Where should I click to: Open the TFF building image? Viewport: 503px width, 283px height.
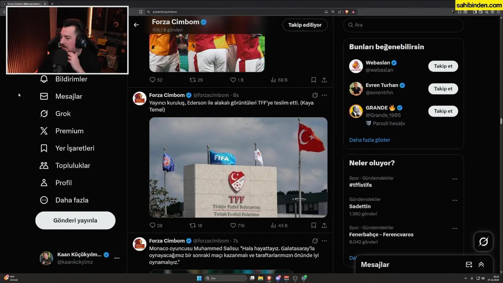click(x=238, y=167)
